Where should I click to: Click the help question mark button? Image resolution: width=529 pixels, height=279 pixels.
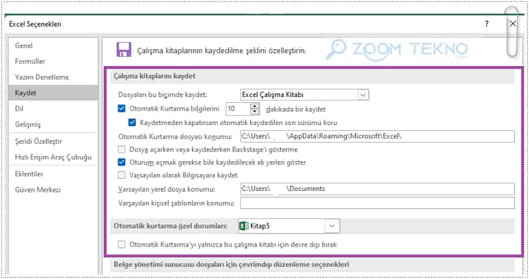click(486, 24)
